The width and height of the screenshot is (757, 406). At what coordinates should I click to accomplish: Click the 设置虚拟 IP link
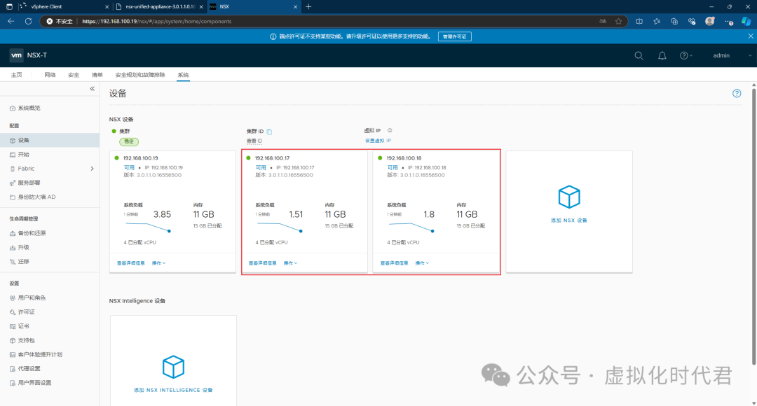pos(378,141)
